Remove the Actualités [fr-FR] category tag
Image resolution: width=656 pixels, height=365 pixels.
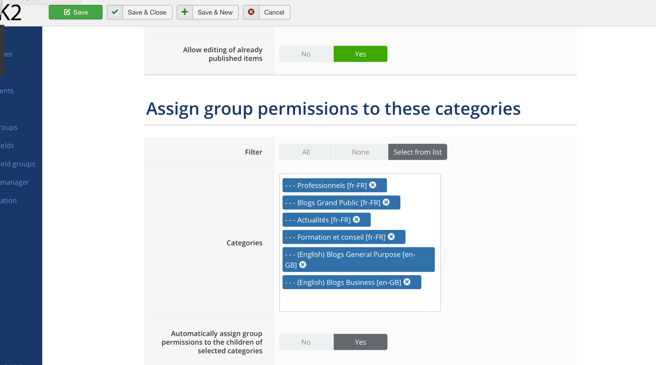357,220
